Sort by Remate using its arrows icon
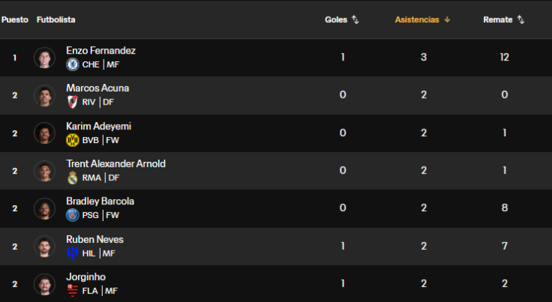Image resolution: width=552 pixels, height=302 pixels. pyautogui.click(x=521, y=20)
